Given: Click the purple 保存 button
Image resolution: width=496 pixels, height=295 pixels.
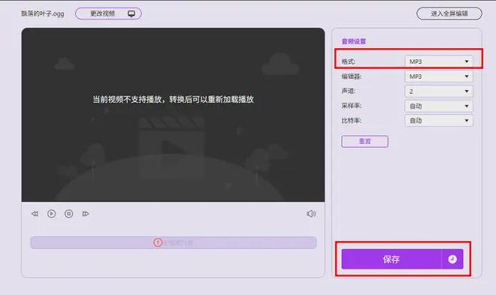Looking at the screenshot, I should tap(392, 259).
